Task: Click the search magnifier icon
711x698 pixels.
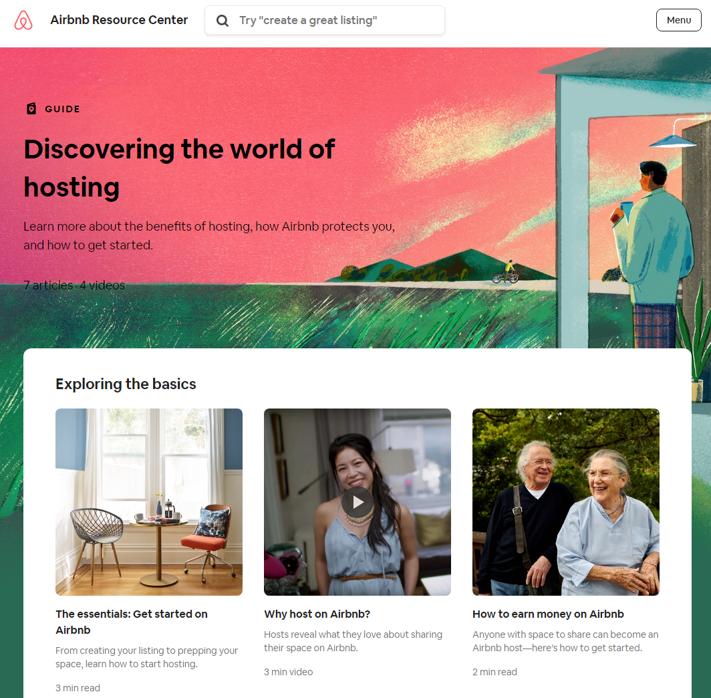Action: 222,21
